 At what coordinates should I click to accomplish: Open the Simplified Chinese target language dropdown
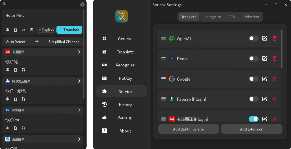[64, 42]
